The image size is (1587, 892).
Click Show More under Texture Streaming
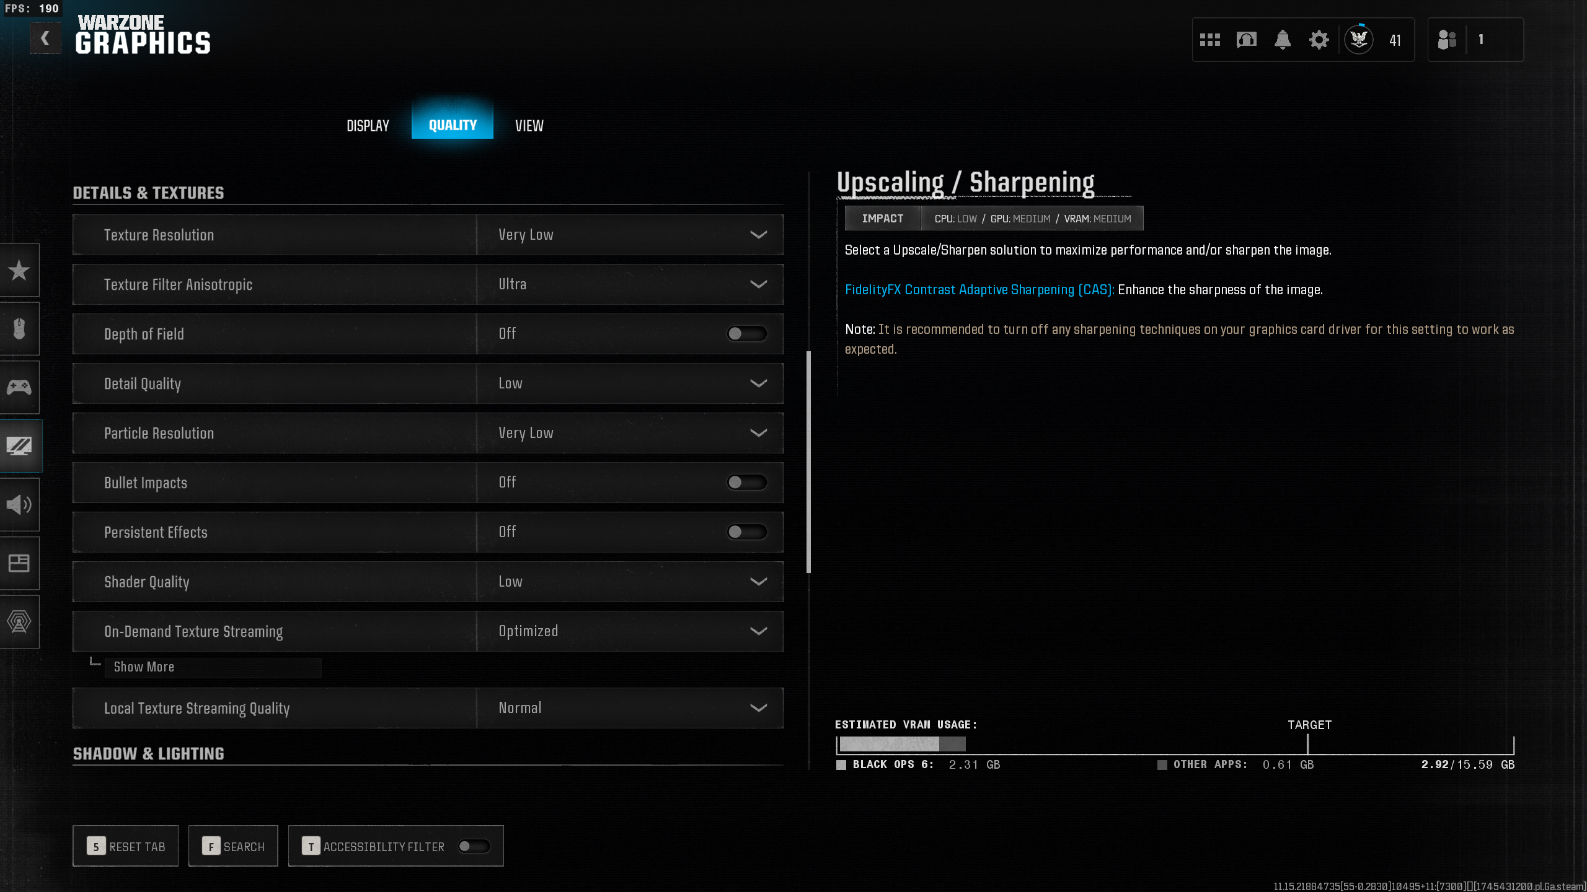(144, 667)
